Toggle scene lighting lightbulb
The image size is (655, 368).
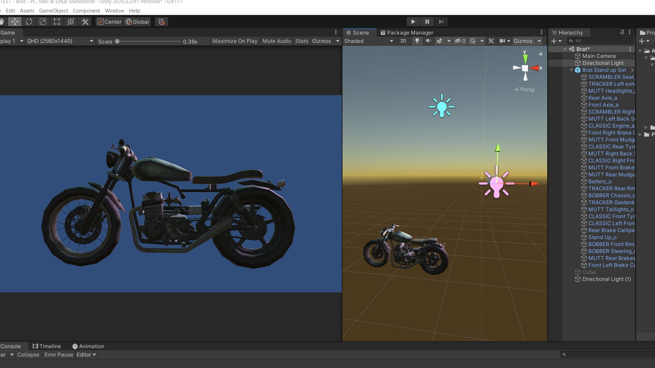(417, 41)
